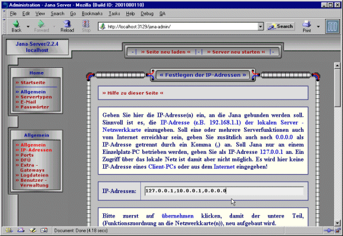Click the 'Document: Done' status text
343x236 pixels.
click(x=81, y=230)
